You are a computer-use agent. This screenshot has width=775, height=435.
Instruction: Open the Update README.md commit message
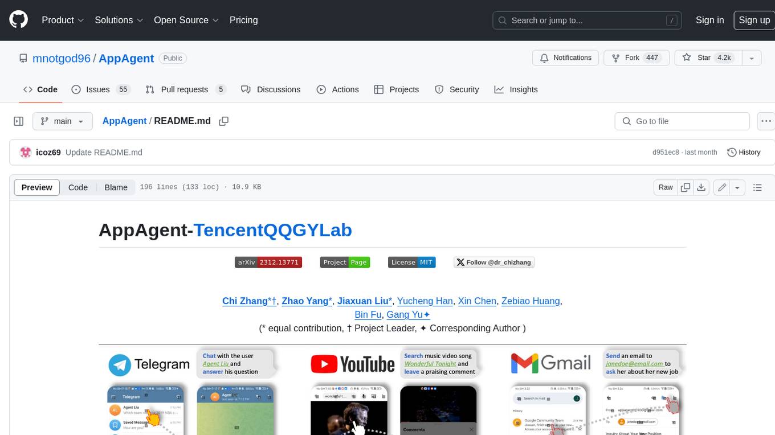[x=104, y=152]
